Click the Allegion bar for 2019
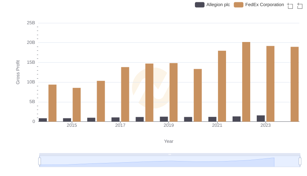 pos(164,119)
